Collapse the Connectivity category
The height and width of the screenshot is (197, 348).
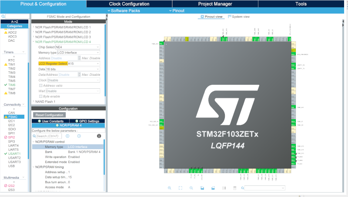tap(23, 104)
